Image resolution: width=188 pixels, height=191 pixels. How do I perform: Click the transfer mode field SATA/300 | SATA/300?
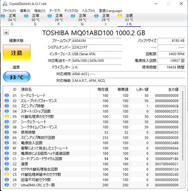pos(97,61)
